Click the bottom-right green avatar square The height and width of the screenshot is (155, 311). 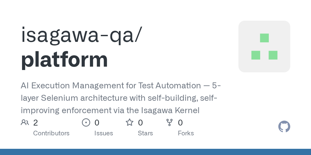point(273,55)
